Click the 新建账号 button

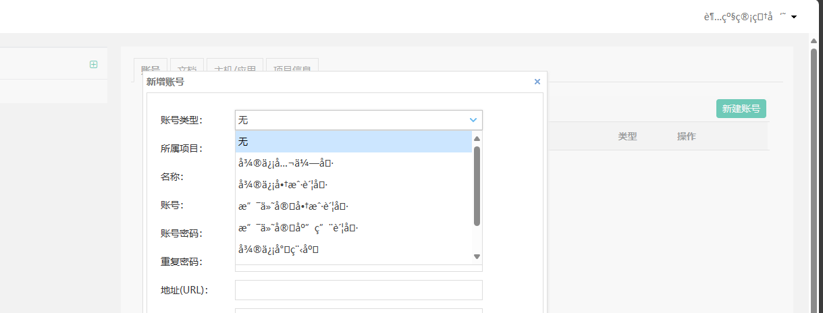[741, 109]
